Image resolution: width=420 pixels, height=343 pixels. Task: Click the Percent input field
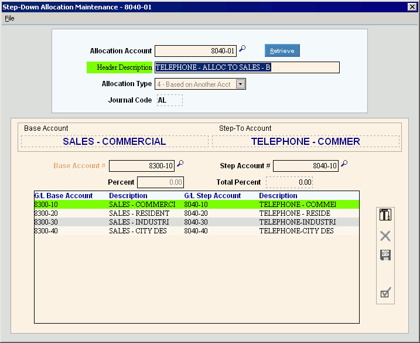point(161,182)
